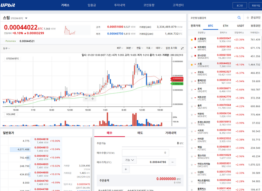Select the BTC market tab
The image size is (262, 191).
(210, 26)
